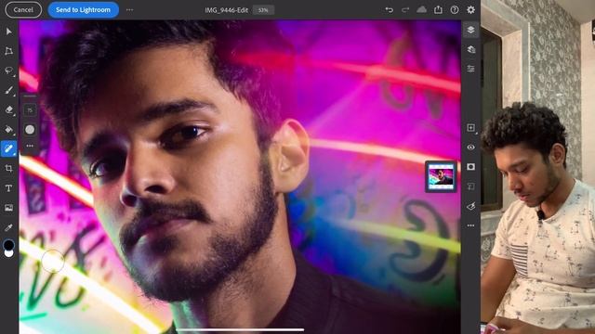Screen dimensions: 595x334
Task: Select the Paint Bucket fill tool
Action: click(8, 129)
